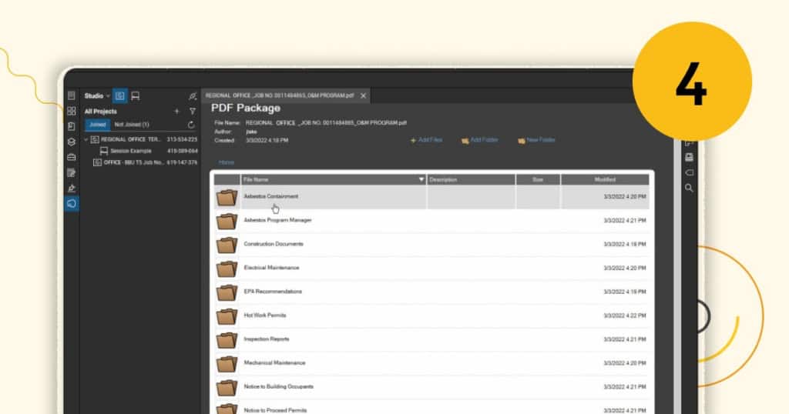Switch to the Not Joined tab
This screenshot has width=789, height=414.
pos(131,124)
